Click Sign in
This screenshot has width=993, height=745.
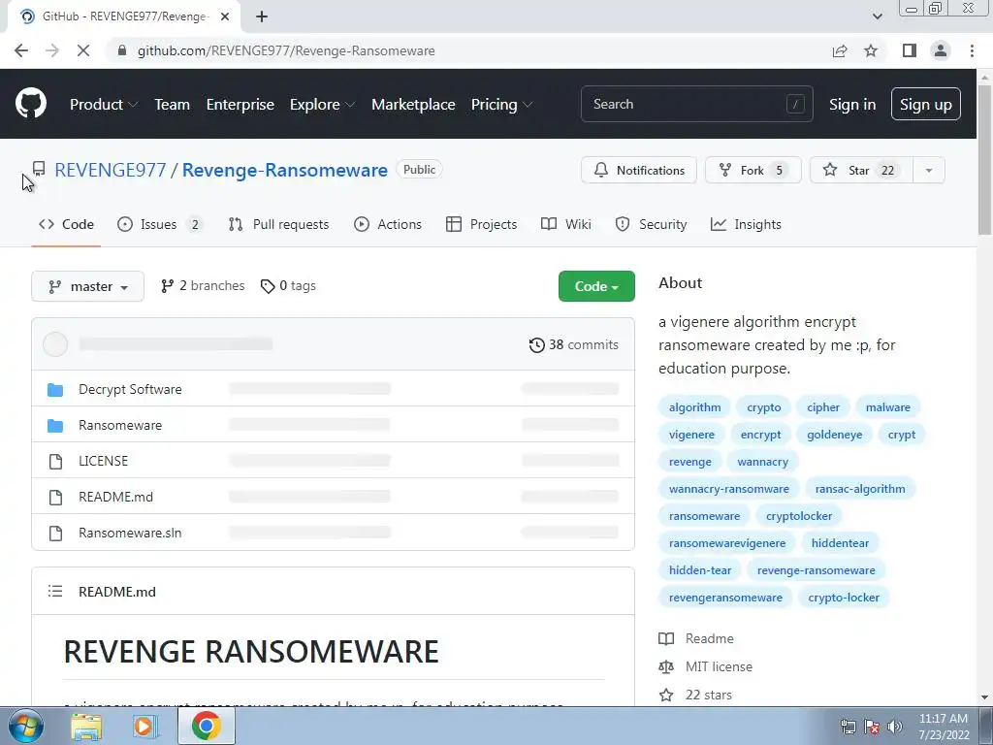[852, 105]
